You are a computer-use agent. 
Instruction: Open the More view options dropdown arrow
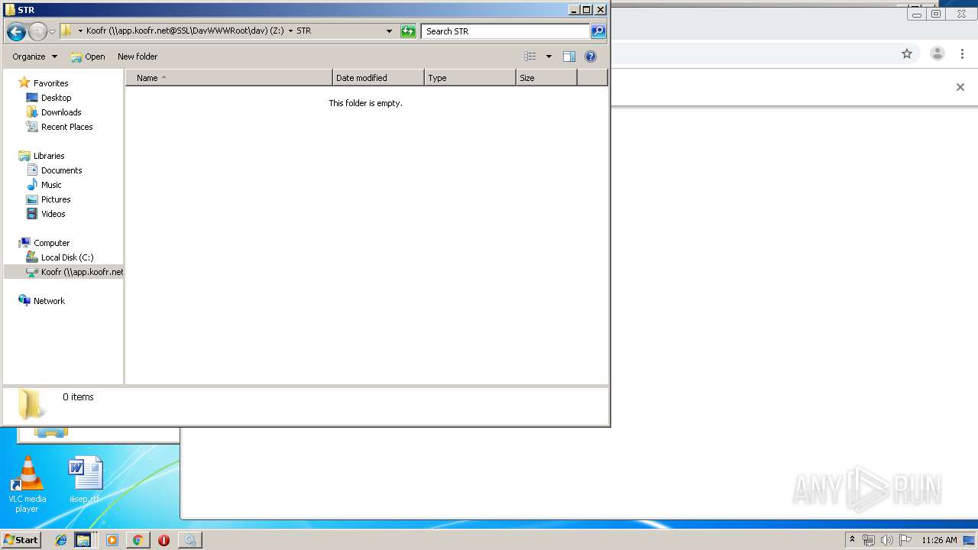(x=549, y=57)
